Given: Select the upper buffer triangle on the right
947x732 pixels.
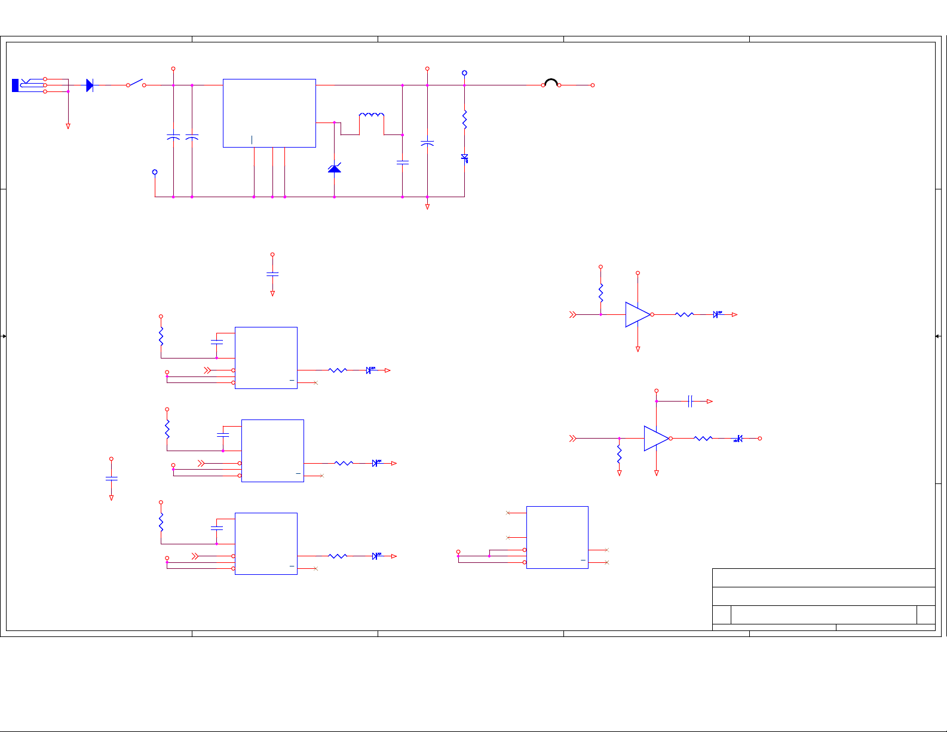Looking at the screenshot, I should click(x=638, y=314).
